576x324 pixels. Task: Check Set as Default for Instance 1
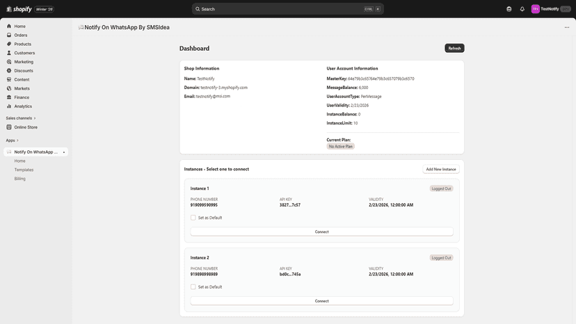pyautogui.click(x=193, y=218)
